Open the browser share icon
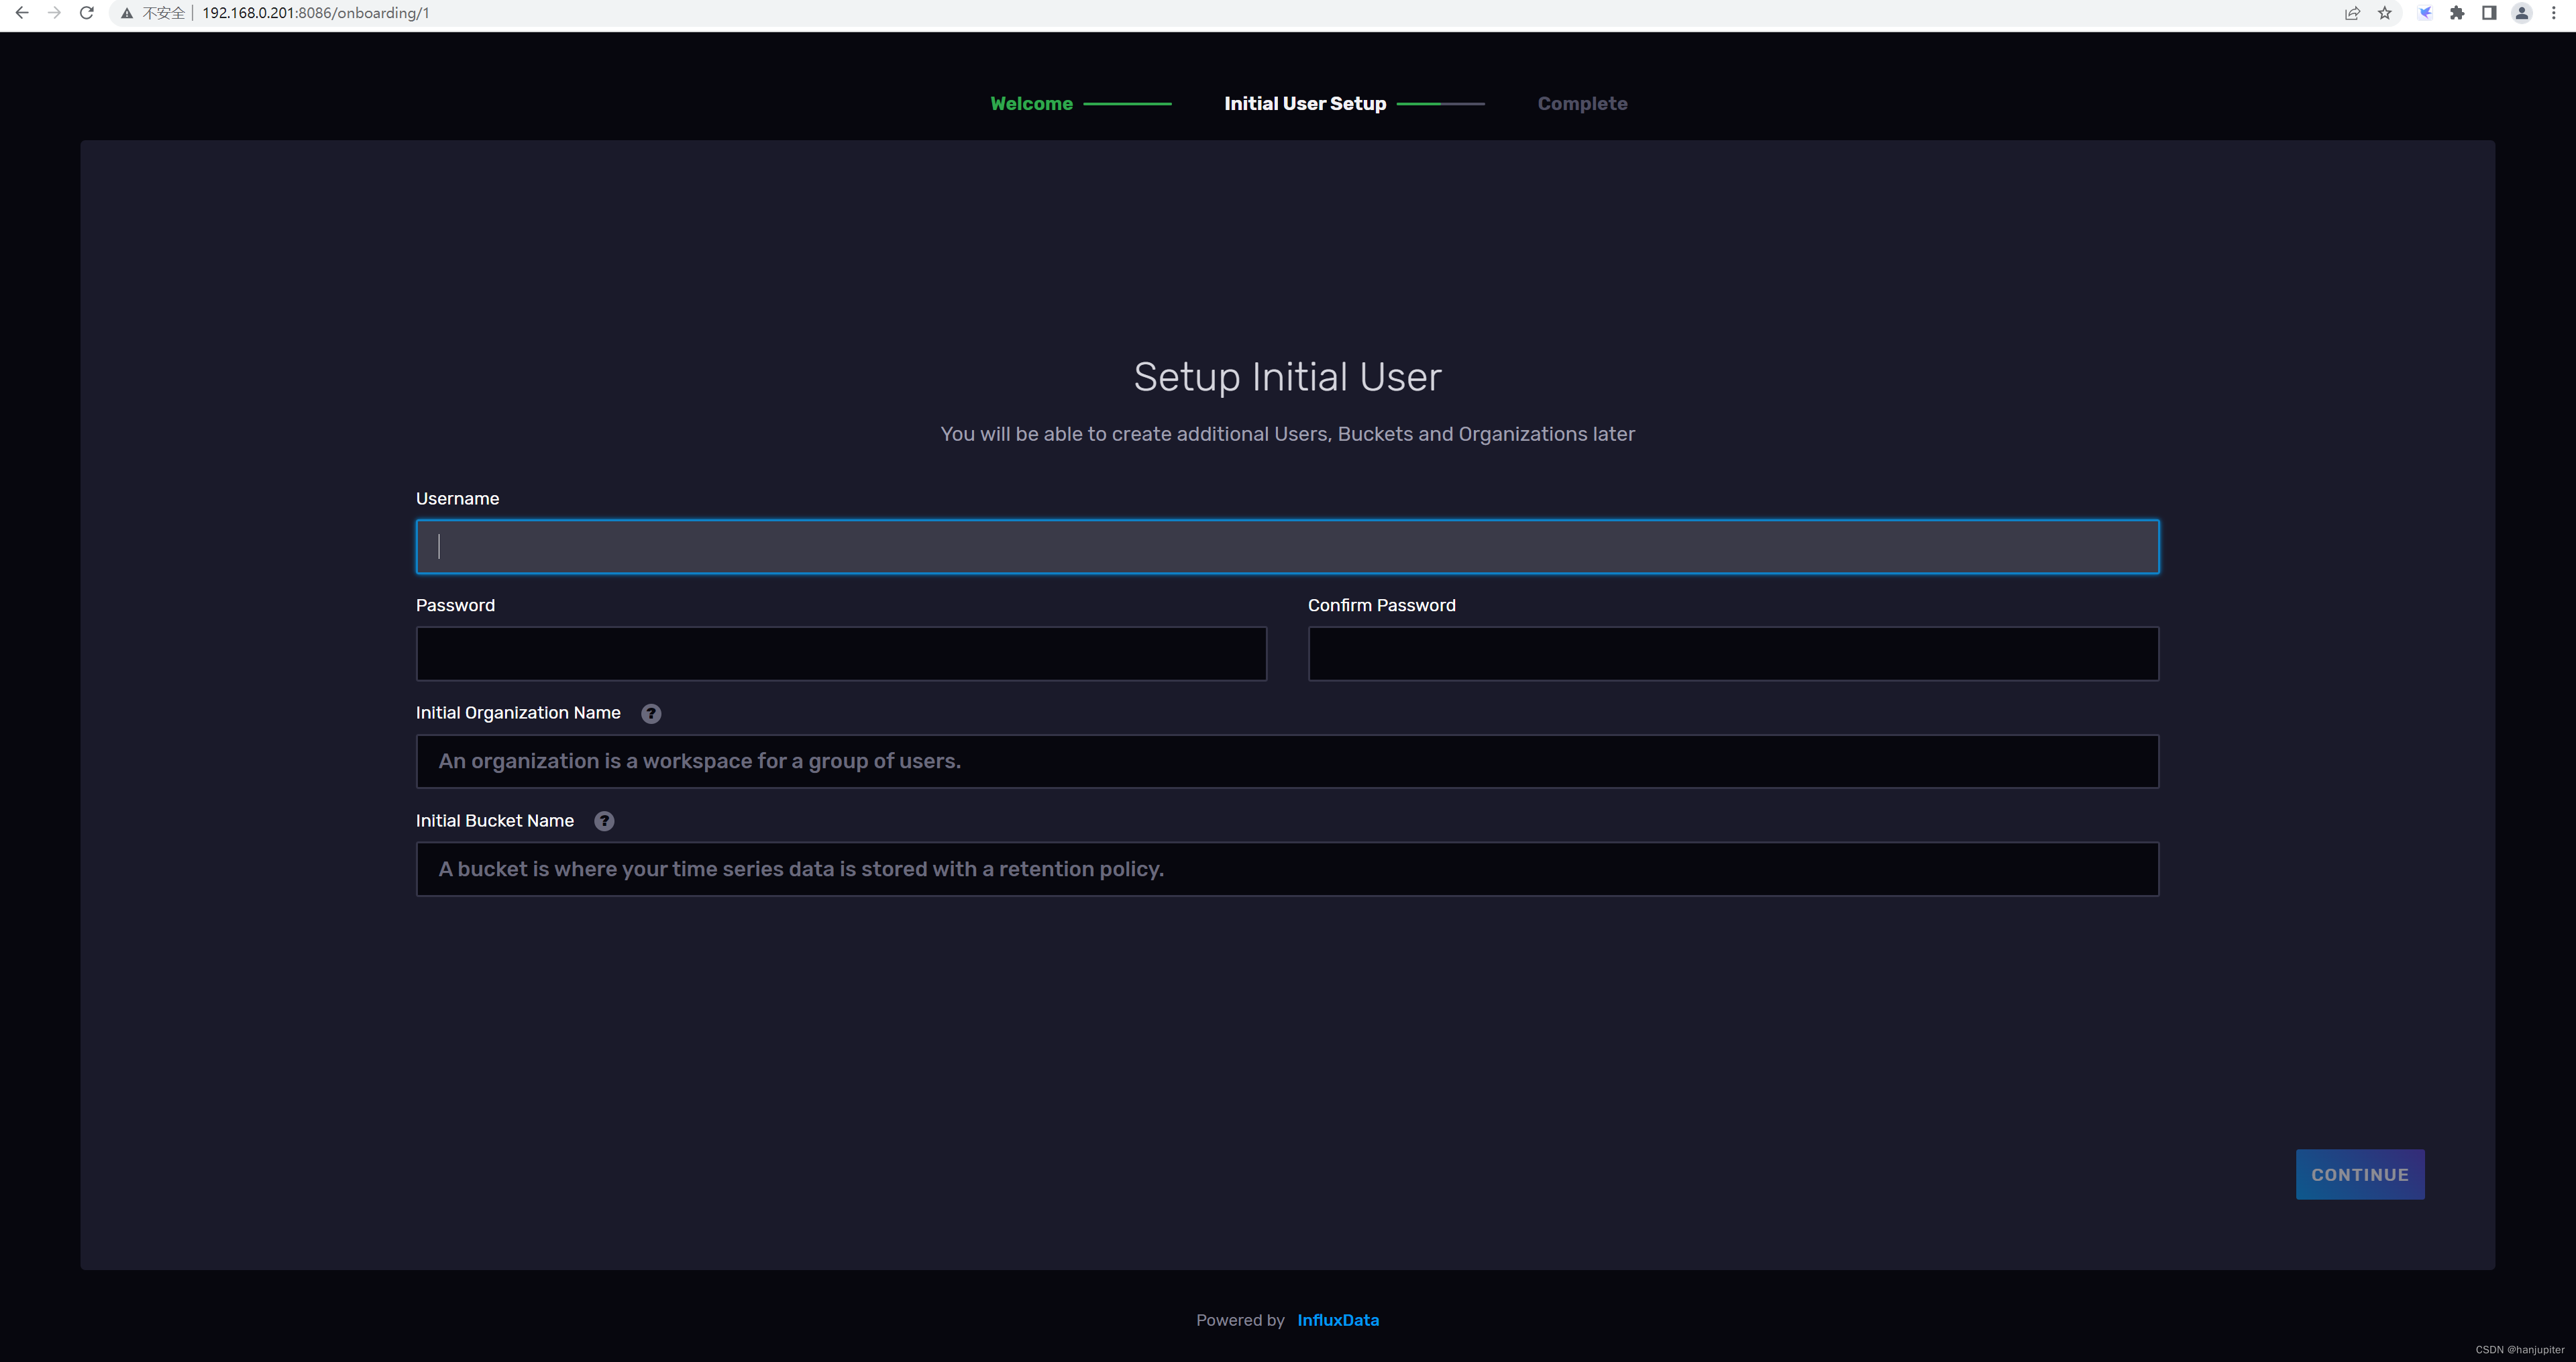 click(2351, 13)
